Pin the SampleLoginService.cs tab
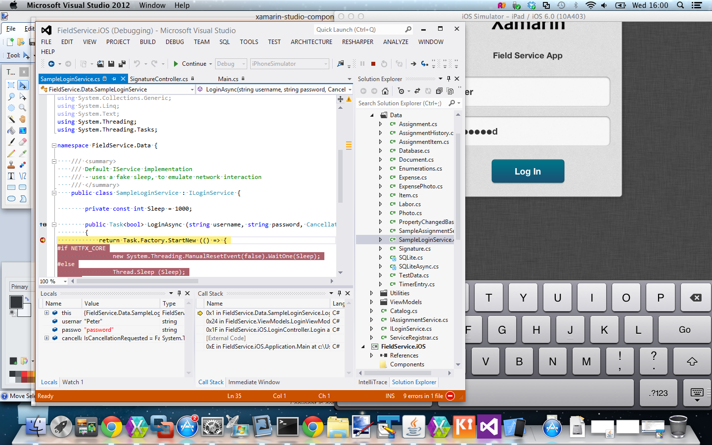This screenshot has height=445, width=712. coord(114,79)
